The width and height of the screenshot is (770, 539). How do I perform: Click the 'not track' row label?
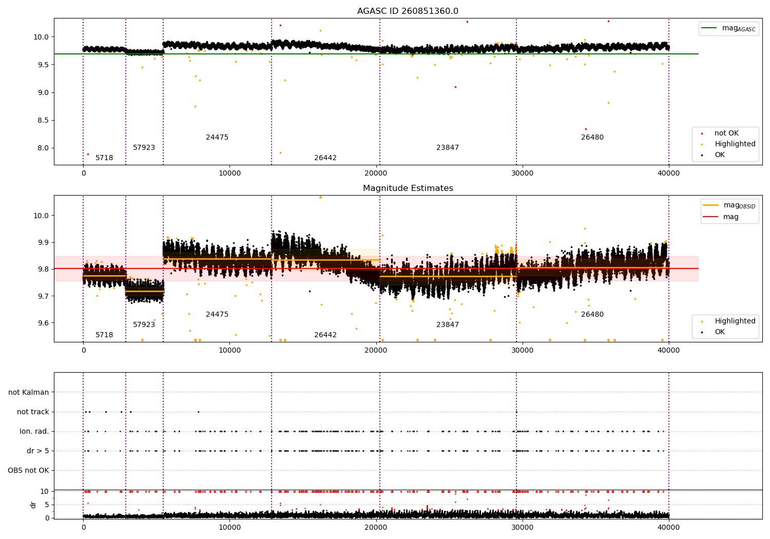coord(33,412)
